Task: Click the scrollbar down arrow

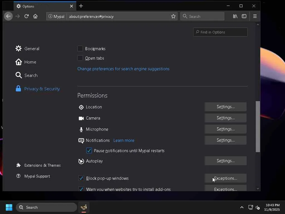Action: click(258, 189)
